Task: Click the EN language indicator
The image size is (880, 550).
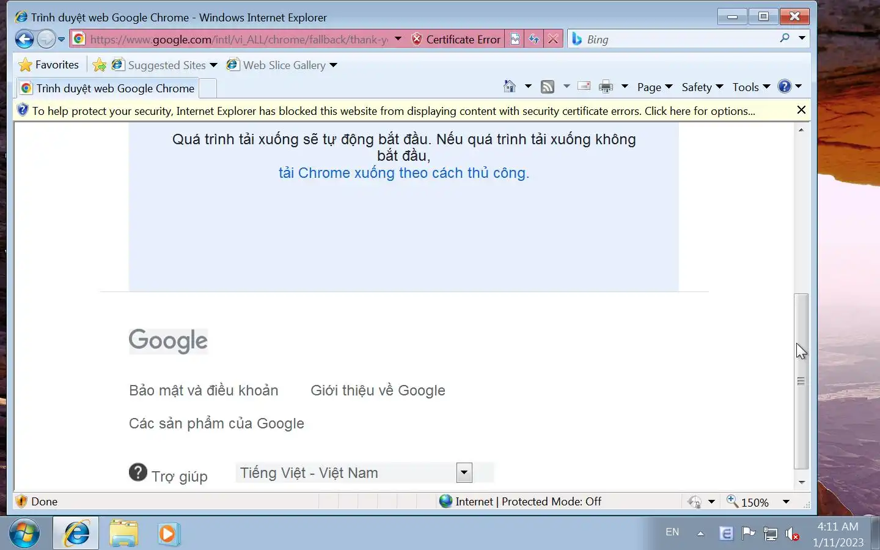Action: [672, 532]
